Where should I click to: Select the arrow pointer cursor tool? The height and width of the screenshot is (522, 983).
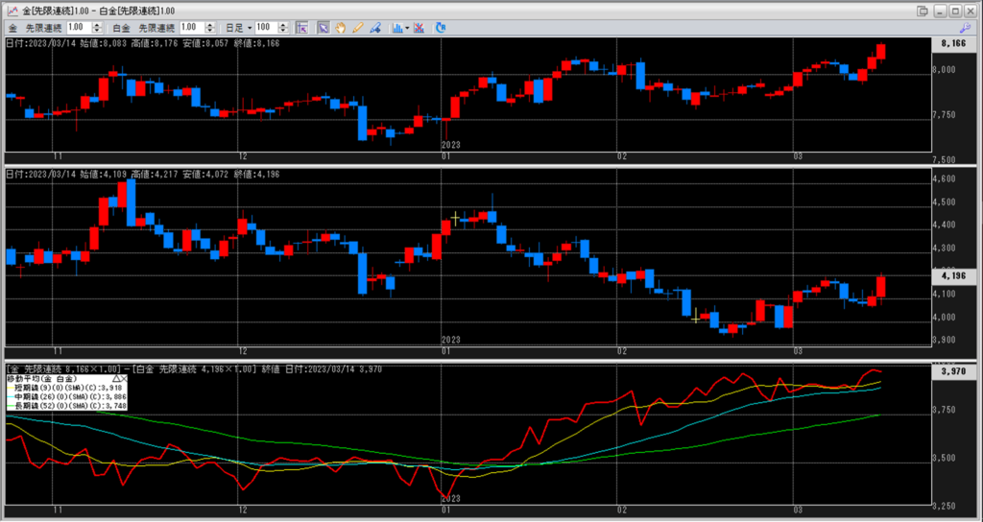point(324,28)
